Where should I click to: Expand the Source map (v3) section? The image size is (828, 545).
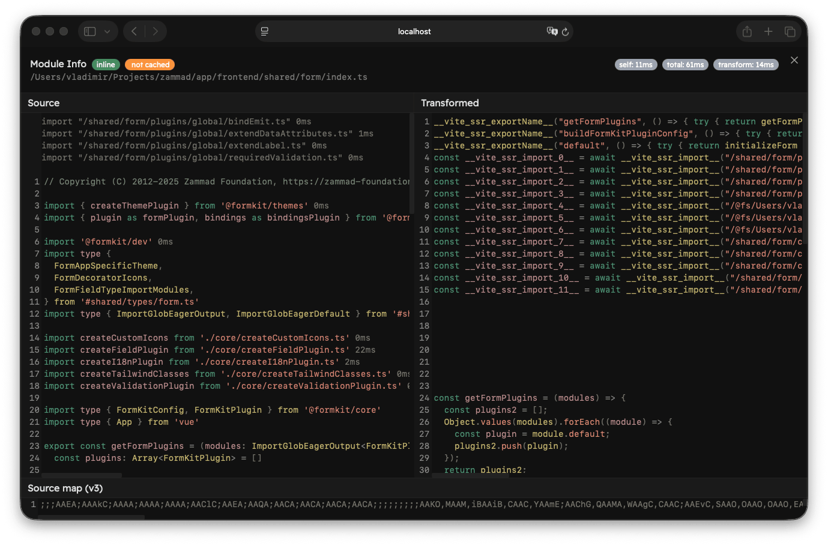[65, 488]
